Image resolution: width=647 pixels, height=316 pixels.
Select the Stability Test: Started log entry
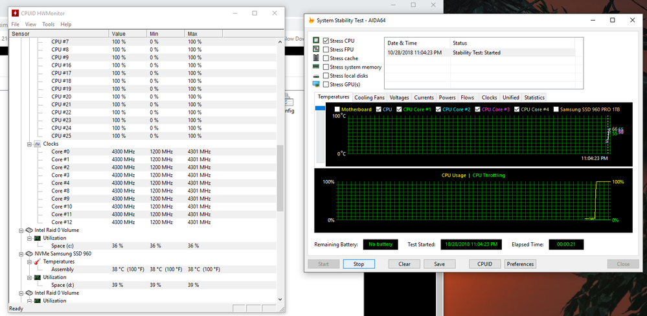479,53
